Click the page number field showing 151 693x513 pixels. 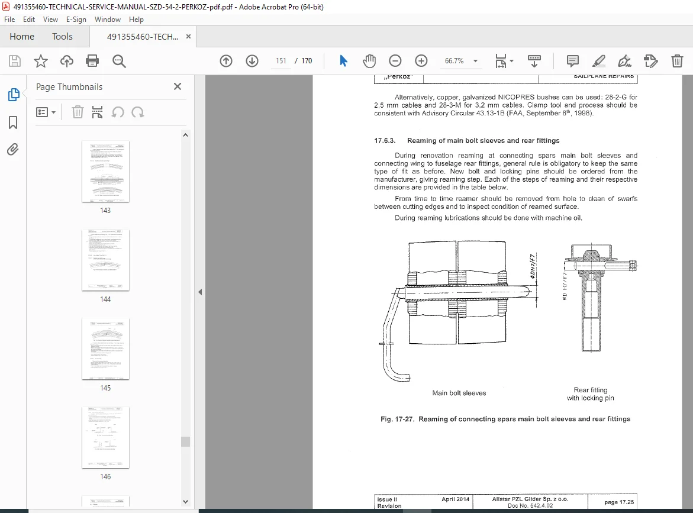(x=281, y=61)
